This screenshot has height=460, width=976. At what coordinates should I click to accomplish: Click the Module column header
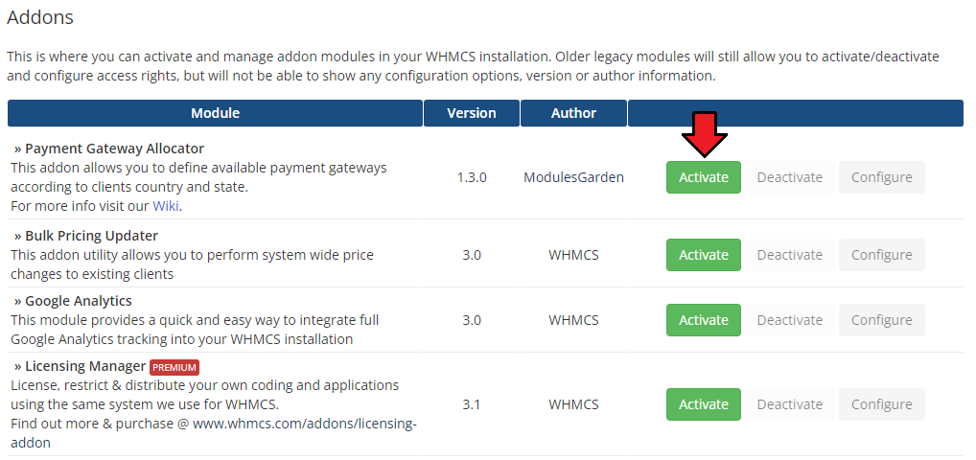coord(215,113)
